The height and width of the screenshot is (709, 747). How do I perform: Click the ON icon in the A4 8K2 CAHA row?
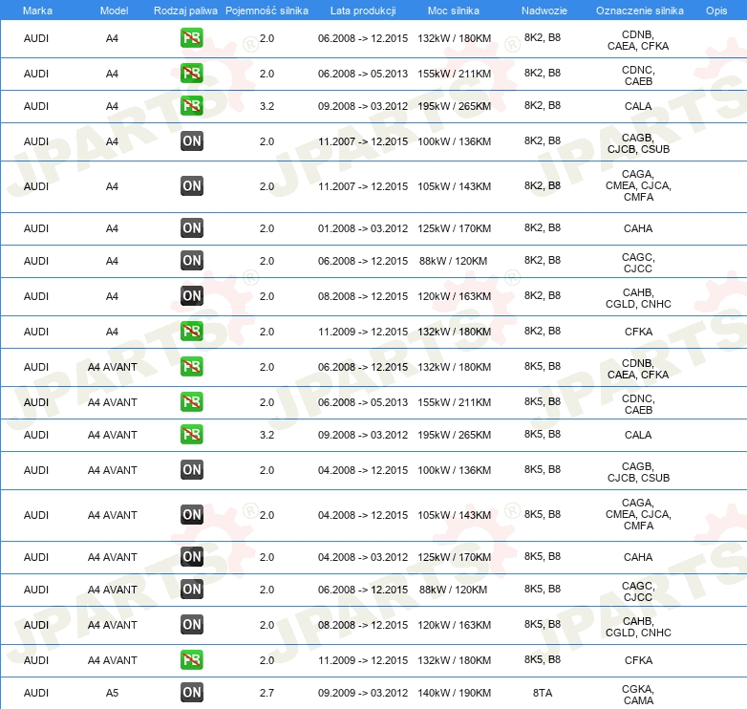192,228
